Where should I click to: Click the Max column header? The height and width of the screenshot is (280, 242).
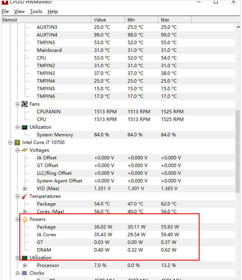tap(165, 20)
